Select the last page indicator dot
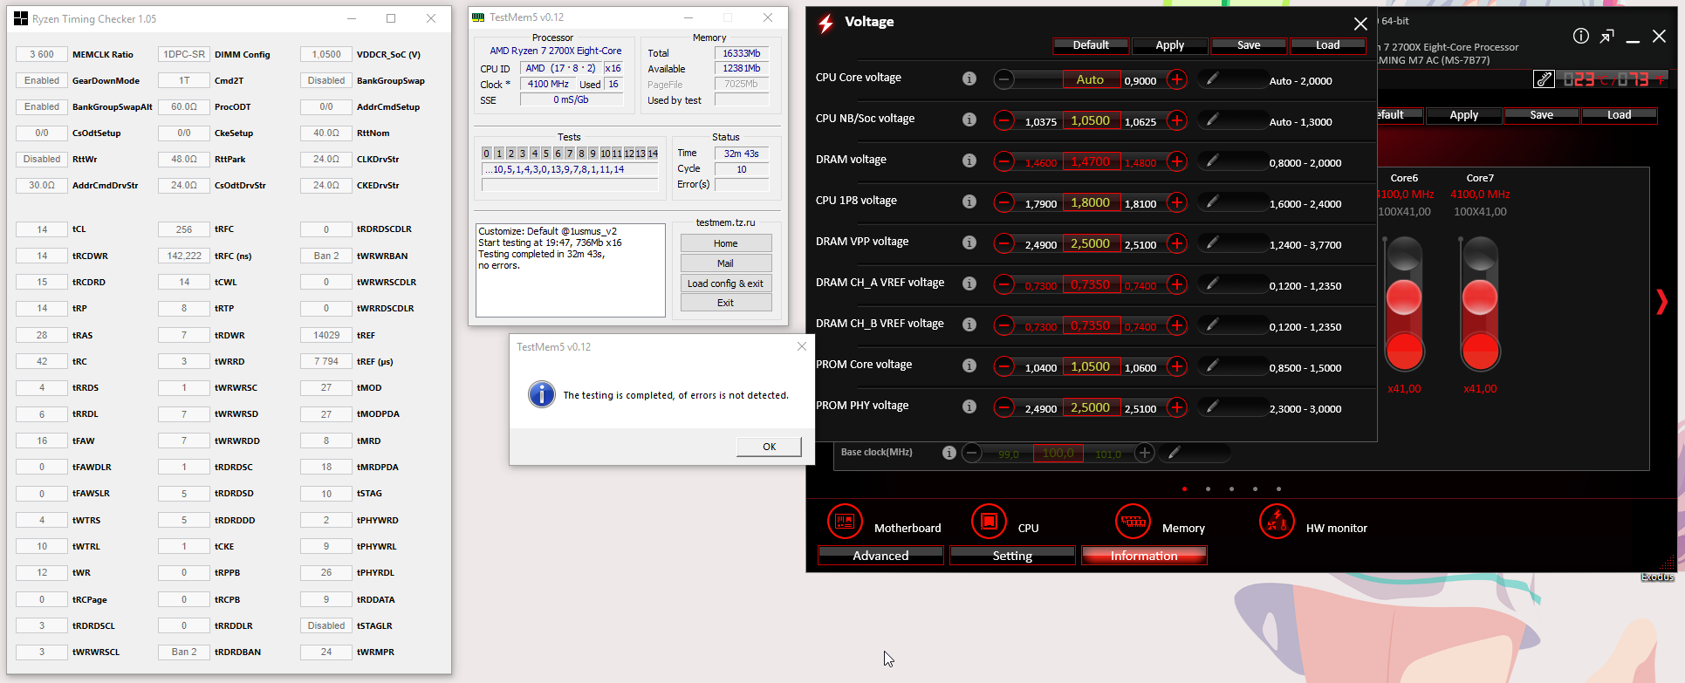Screen dimensions: 1685x683 1278,489
